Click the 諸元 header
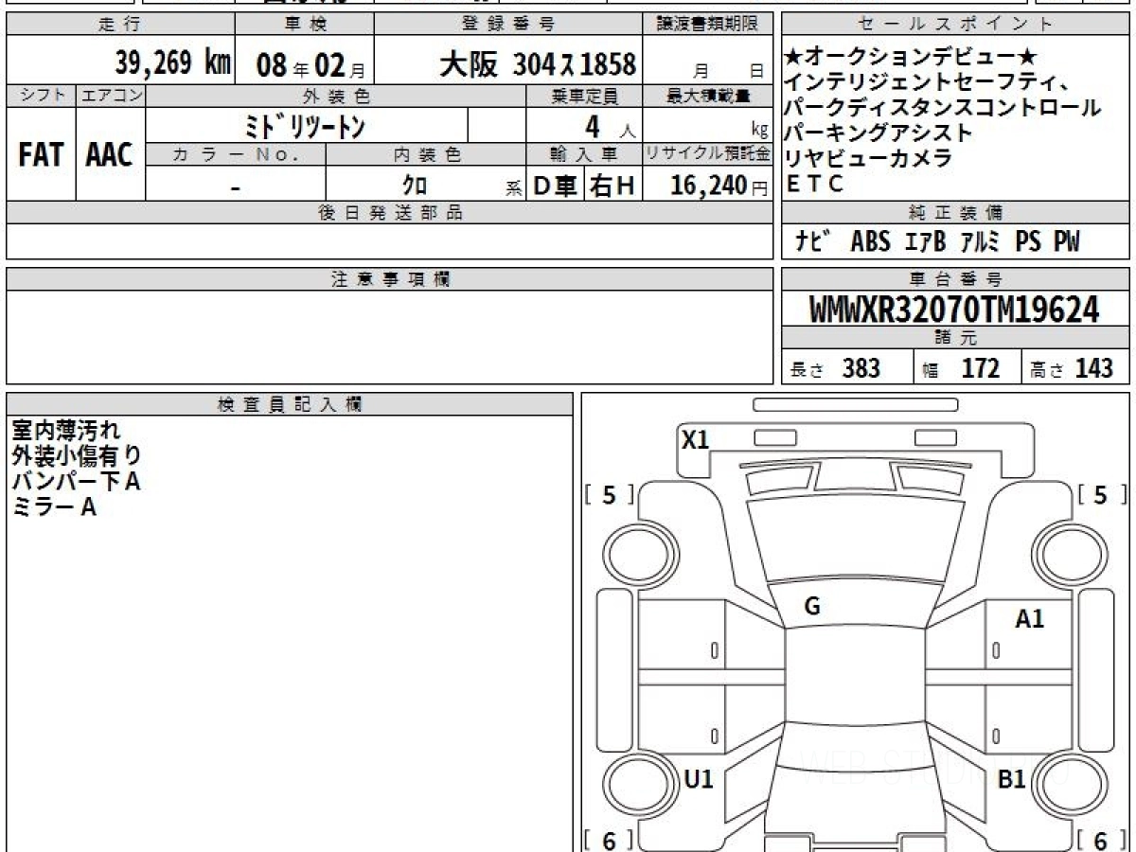Image resolution: width=1136 pixels, height=852 pixels. (955, 339)
